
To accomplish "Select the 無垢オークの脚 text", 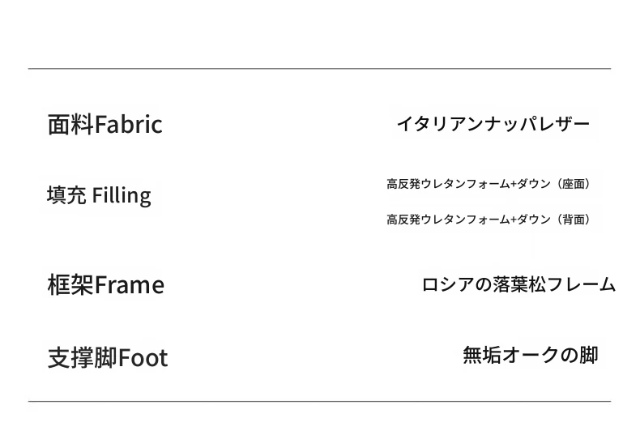I will click(x=530, y=355).
